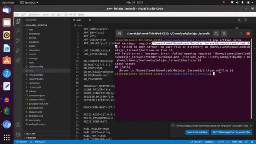Click the terminal search icon

[x=216, y=34]
